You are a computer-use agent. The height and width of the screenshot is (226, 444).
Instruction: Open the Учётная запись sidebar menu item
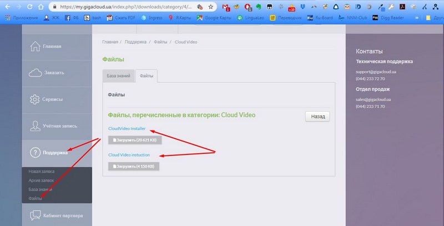(x=57, y=126)
